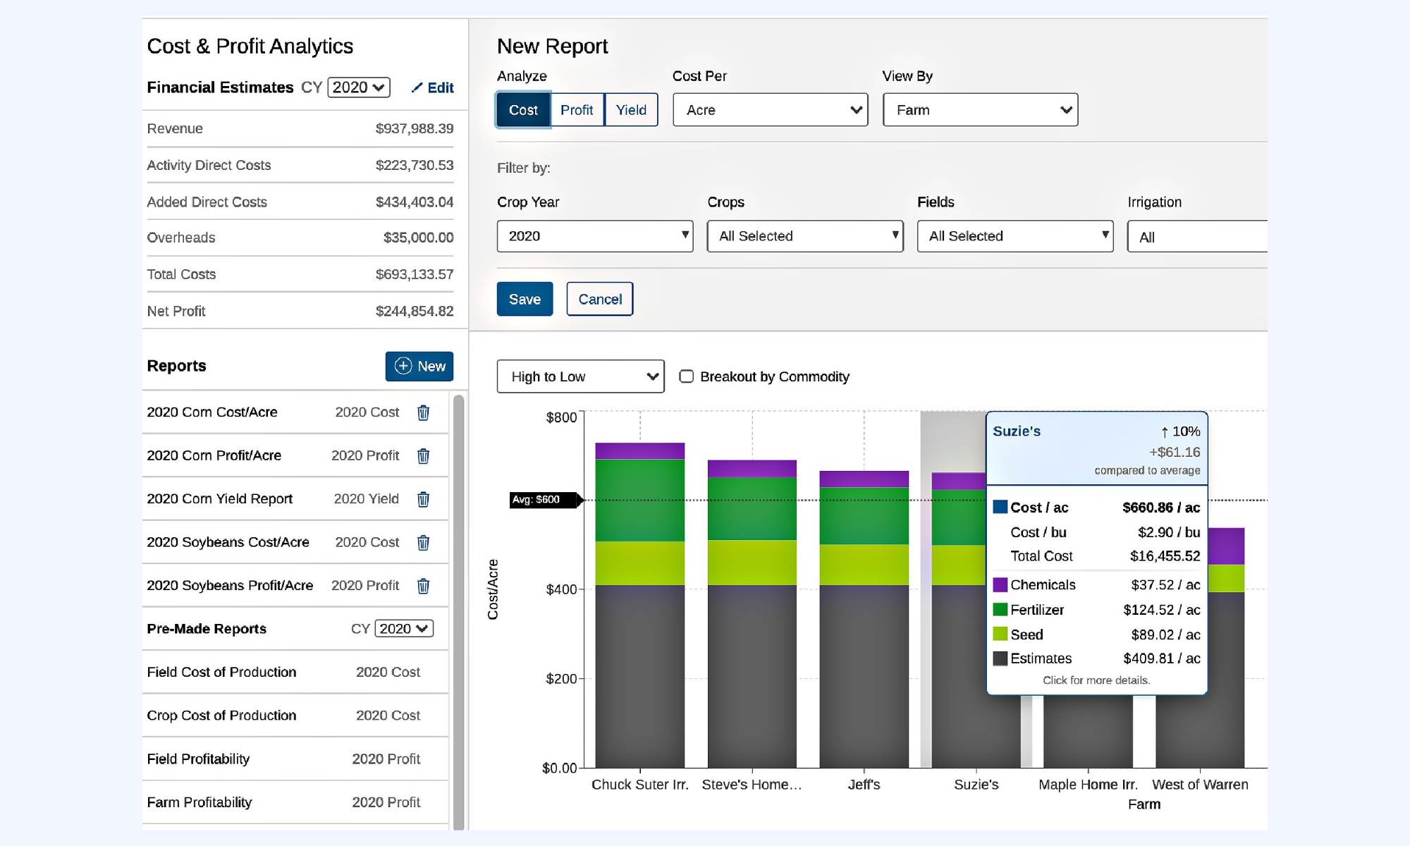
Task: Open Financial Estimates crop year 2020 dropdown
Action: tap(359, 87)
